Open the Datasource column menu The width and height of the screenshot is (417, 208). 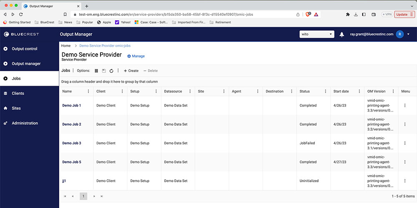pyautogui.click(x=190, y=91)
